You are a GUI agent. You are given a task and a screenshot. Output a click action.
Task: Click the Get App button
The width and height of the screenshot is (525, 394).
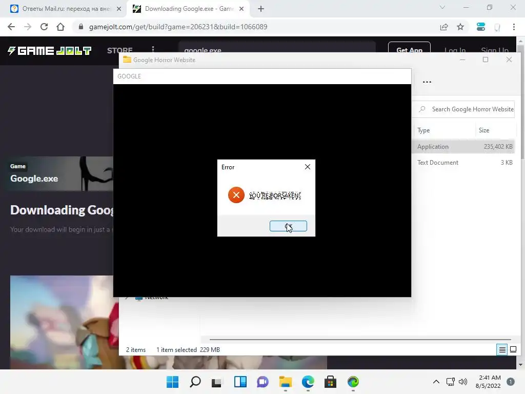tap(409, 48)
